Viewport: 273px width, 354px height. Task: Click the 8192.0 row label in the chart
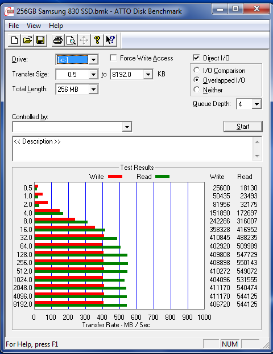23,304
